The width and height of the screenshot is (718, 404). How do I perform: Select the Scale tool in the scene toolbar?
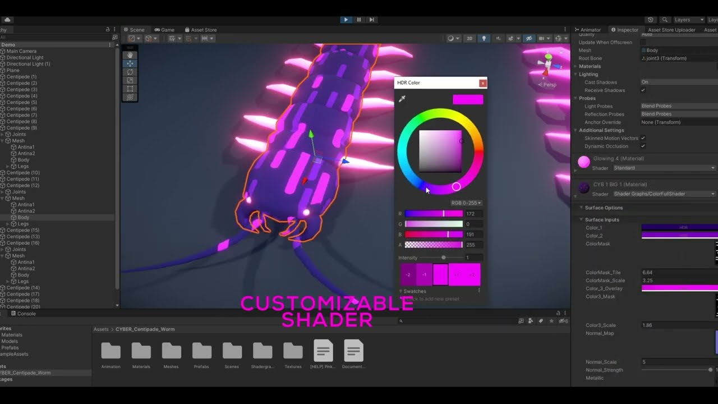pyautogui.click(x=130, y=80)
